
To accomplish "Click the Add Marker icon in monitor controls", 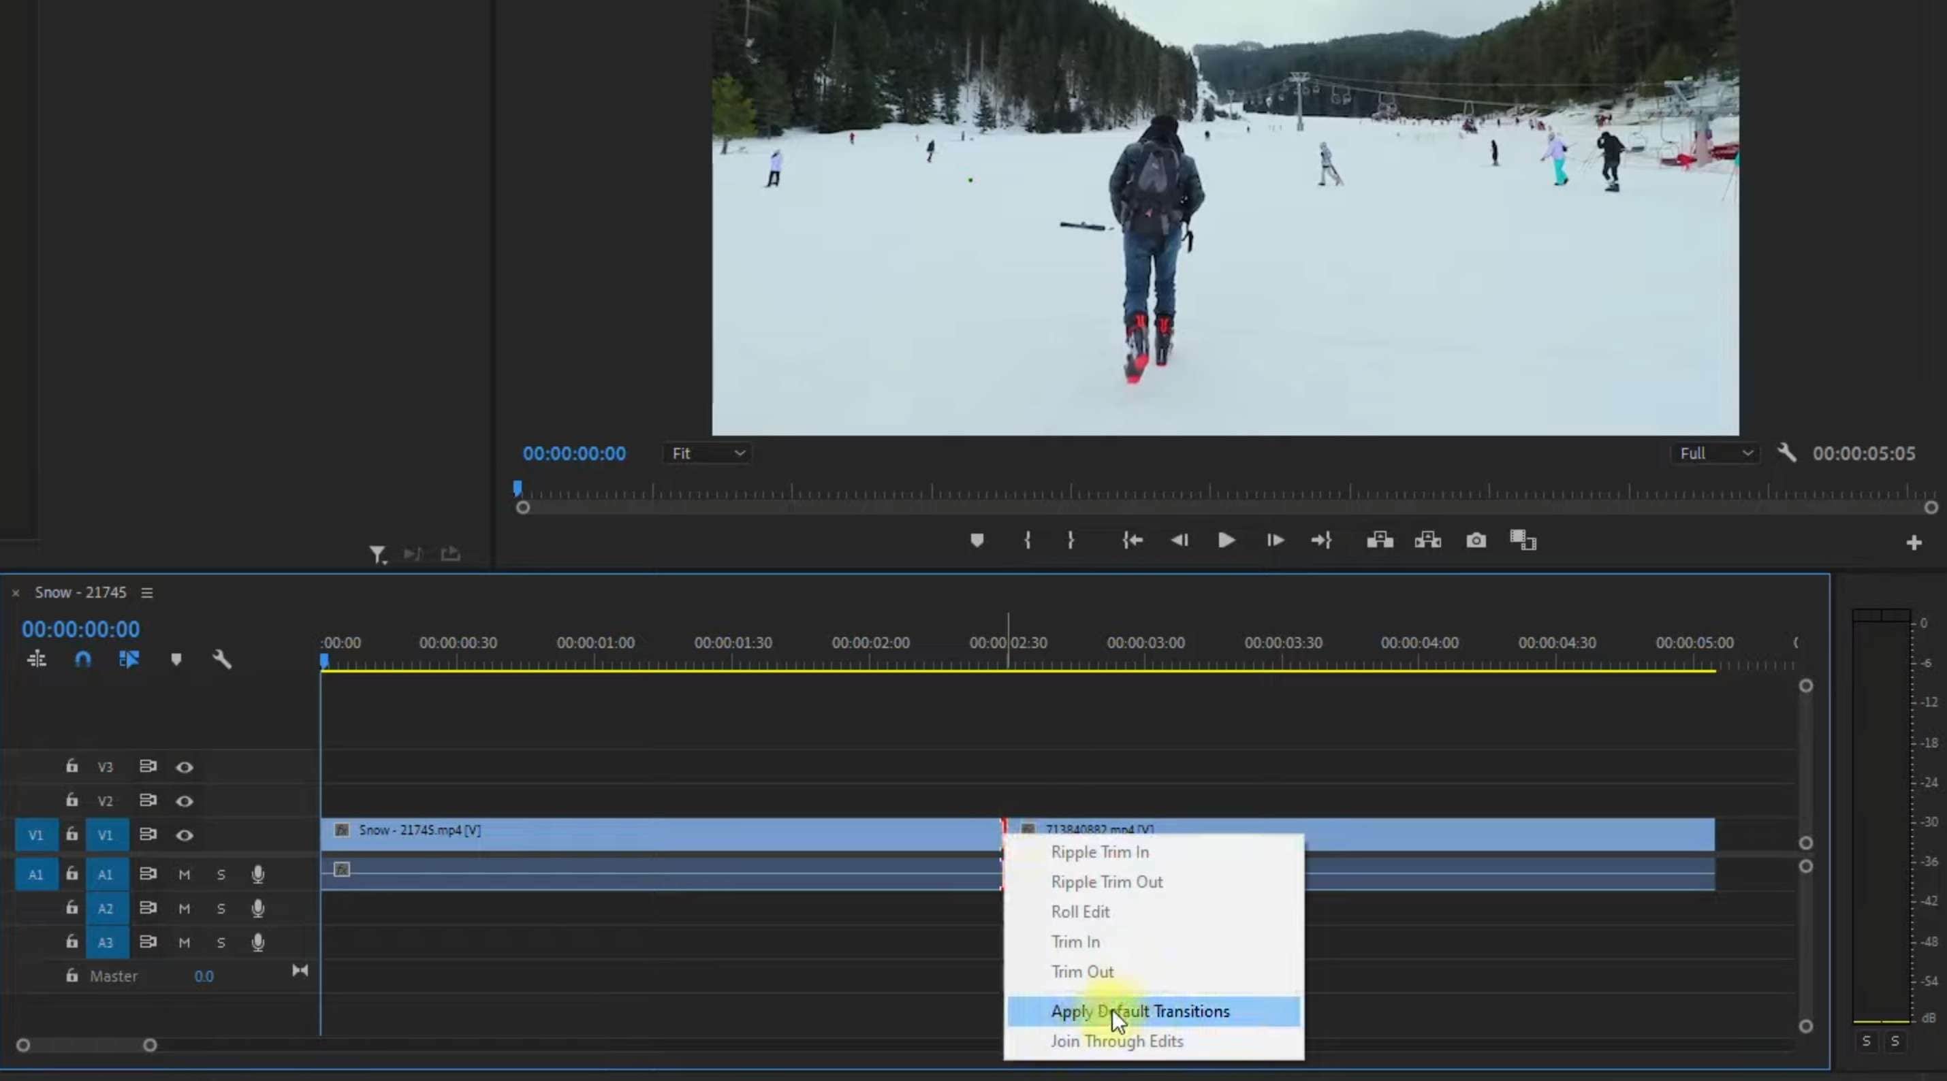I will pyautogui.click(x=977, y=540).
